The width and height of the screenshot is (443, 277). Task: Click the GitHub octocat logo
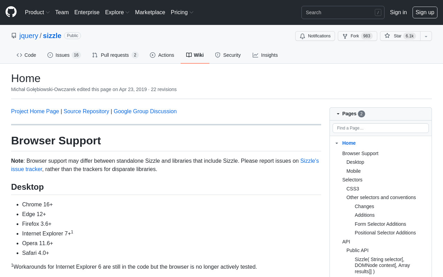[x=11, y=12]
